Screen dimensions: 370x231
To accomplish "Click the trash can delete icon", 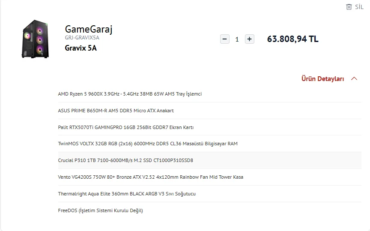I will click(x=349, y=7).
